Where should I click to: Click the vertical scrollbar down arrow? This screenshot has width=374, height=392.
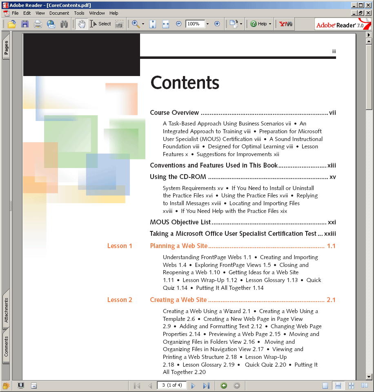pyautogui.click(x=369, y=377)
